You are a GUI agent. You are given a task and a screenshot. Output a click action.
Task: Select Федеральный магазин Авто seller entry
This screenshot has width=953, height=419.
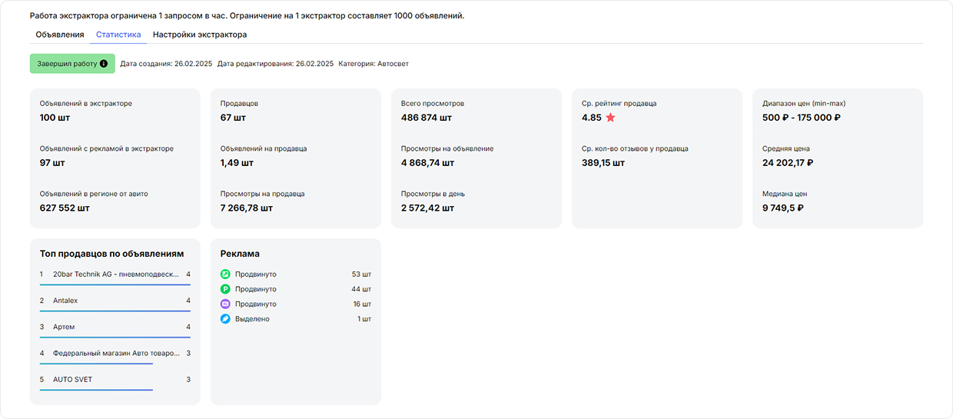(x=115, y=354)
